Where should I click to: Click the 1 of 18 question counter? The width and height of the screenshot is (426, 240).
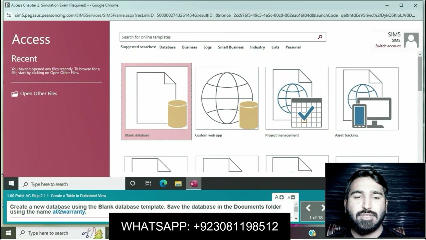(x=316, y=218)
